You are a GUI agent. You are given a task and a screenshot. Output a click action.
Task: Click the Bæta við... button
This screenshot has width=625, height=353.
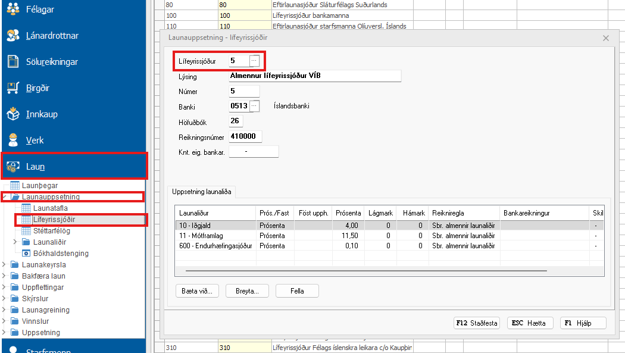[x=198, y=291]
